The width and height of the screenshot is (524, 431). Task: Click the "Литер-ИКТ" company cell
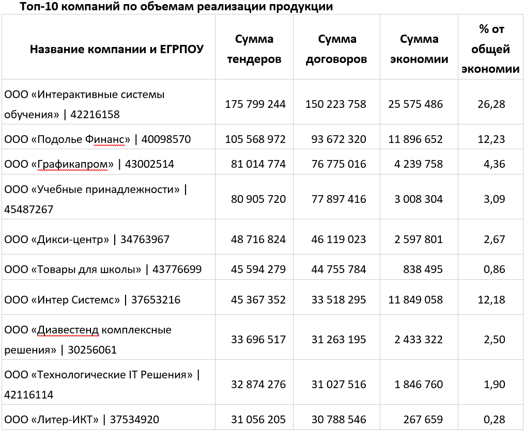[81, 420]
